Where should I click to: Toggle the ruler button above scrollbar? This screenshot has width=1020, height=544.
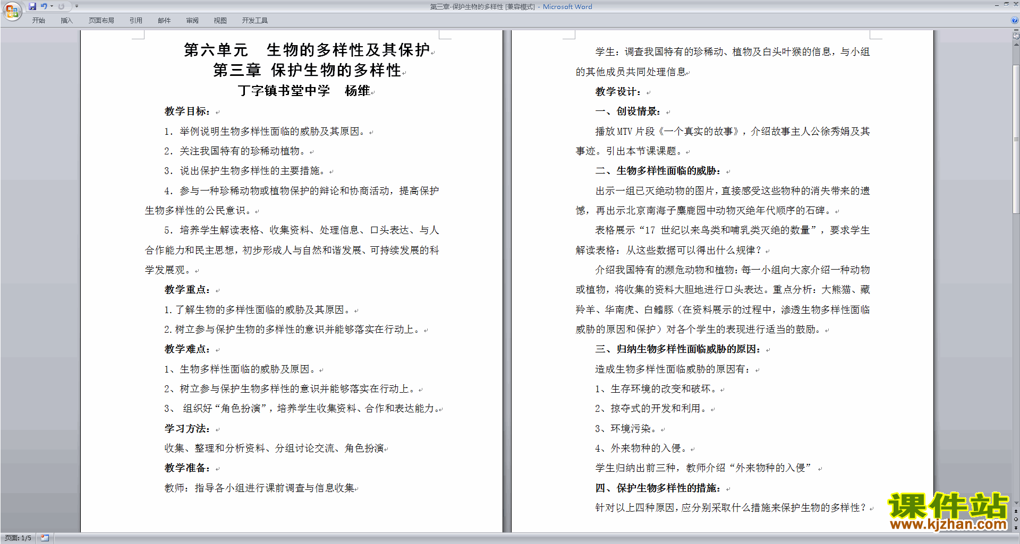(1016, 36)
